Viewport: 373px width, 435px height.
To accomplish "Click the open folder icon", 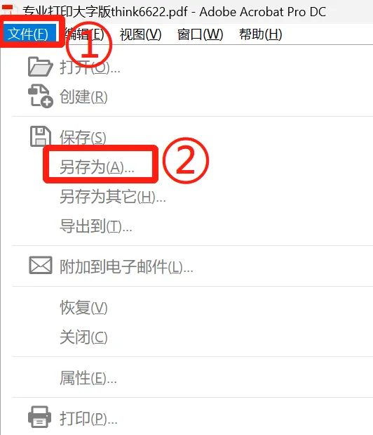I will pos(41,67).
